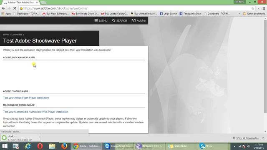267x150 pixels.
Task: Open File Explorer from the taskbar
Action: (x=52, y=146)
